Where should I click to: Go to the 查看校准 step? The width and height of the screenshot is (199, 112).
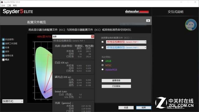(8, 56)
